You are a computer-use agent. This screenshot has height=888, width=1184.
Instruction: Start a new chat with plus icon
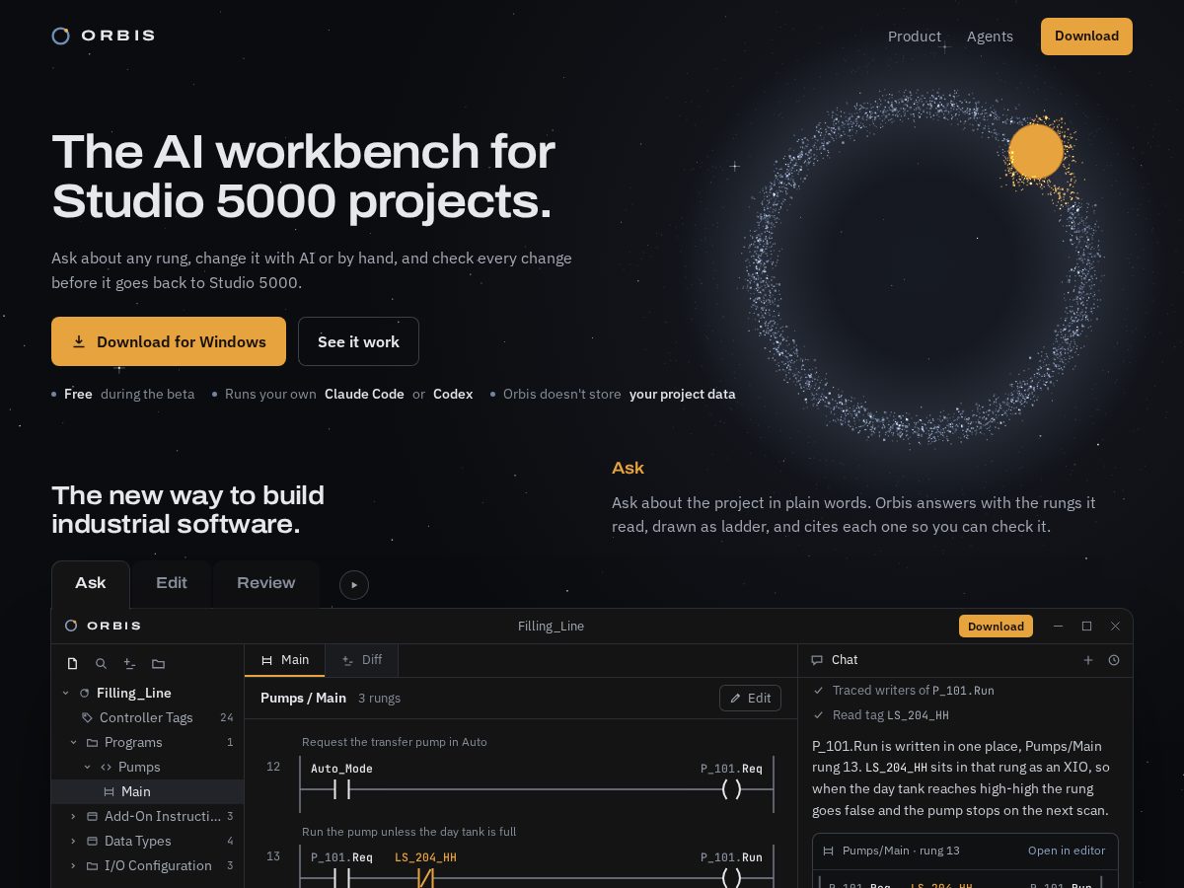point(1088,660)
